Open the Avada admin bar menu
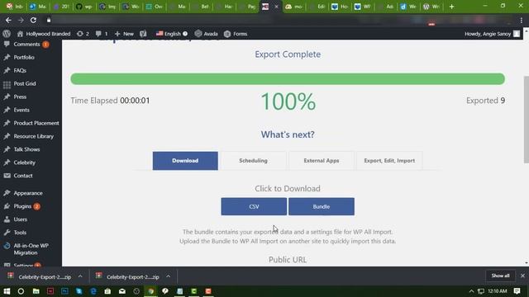The width and height of the screenshot is (529, 297). tap(206, 34)
